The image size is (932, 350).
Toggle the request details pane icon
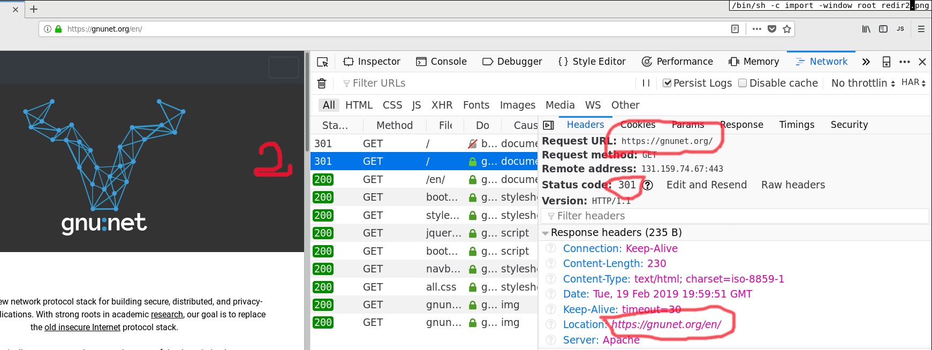click(548, 125)
